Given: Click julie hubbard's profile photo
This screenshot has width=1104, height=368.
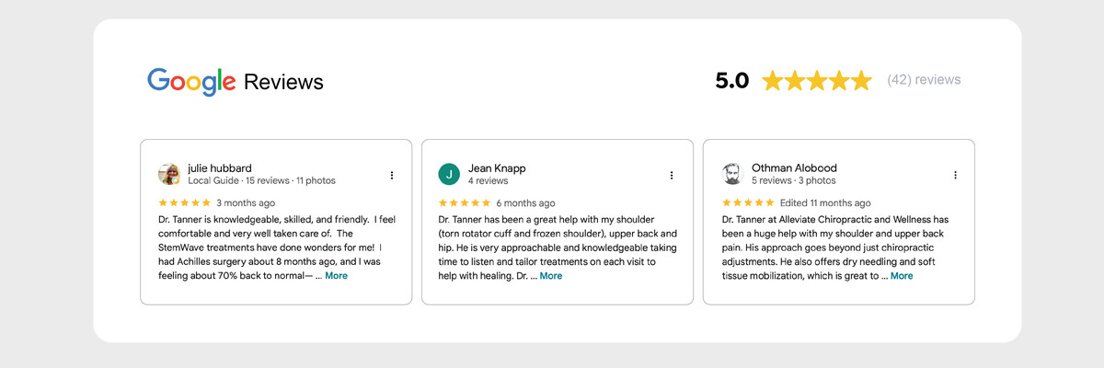Looking at the screenshot, I should (169, 174).
